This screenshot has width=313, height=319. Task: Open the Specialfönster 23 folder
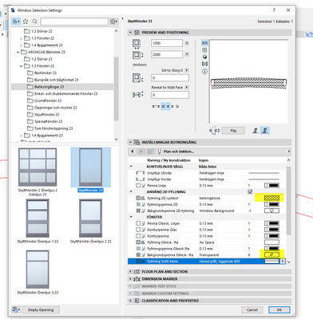click(48, 121)
